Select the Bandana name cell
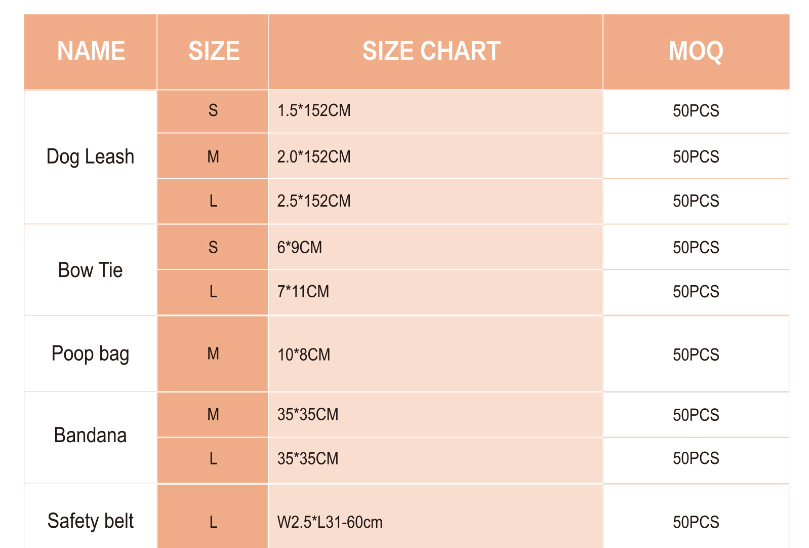 click(91, 435)
